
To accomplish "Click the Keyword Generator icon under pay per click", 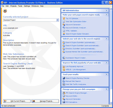I will (64, 99).
